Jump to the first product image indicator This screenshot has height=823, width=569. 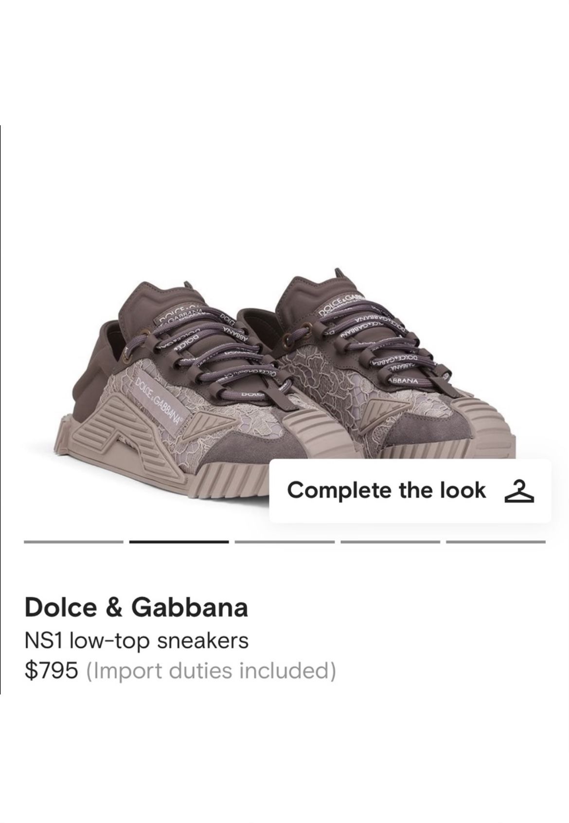click(x=73, y=542)
